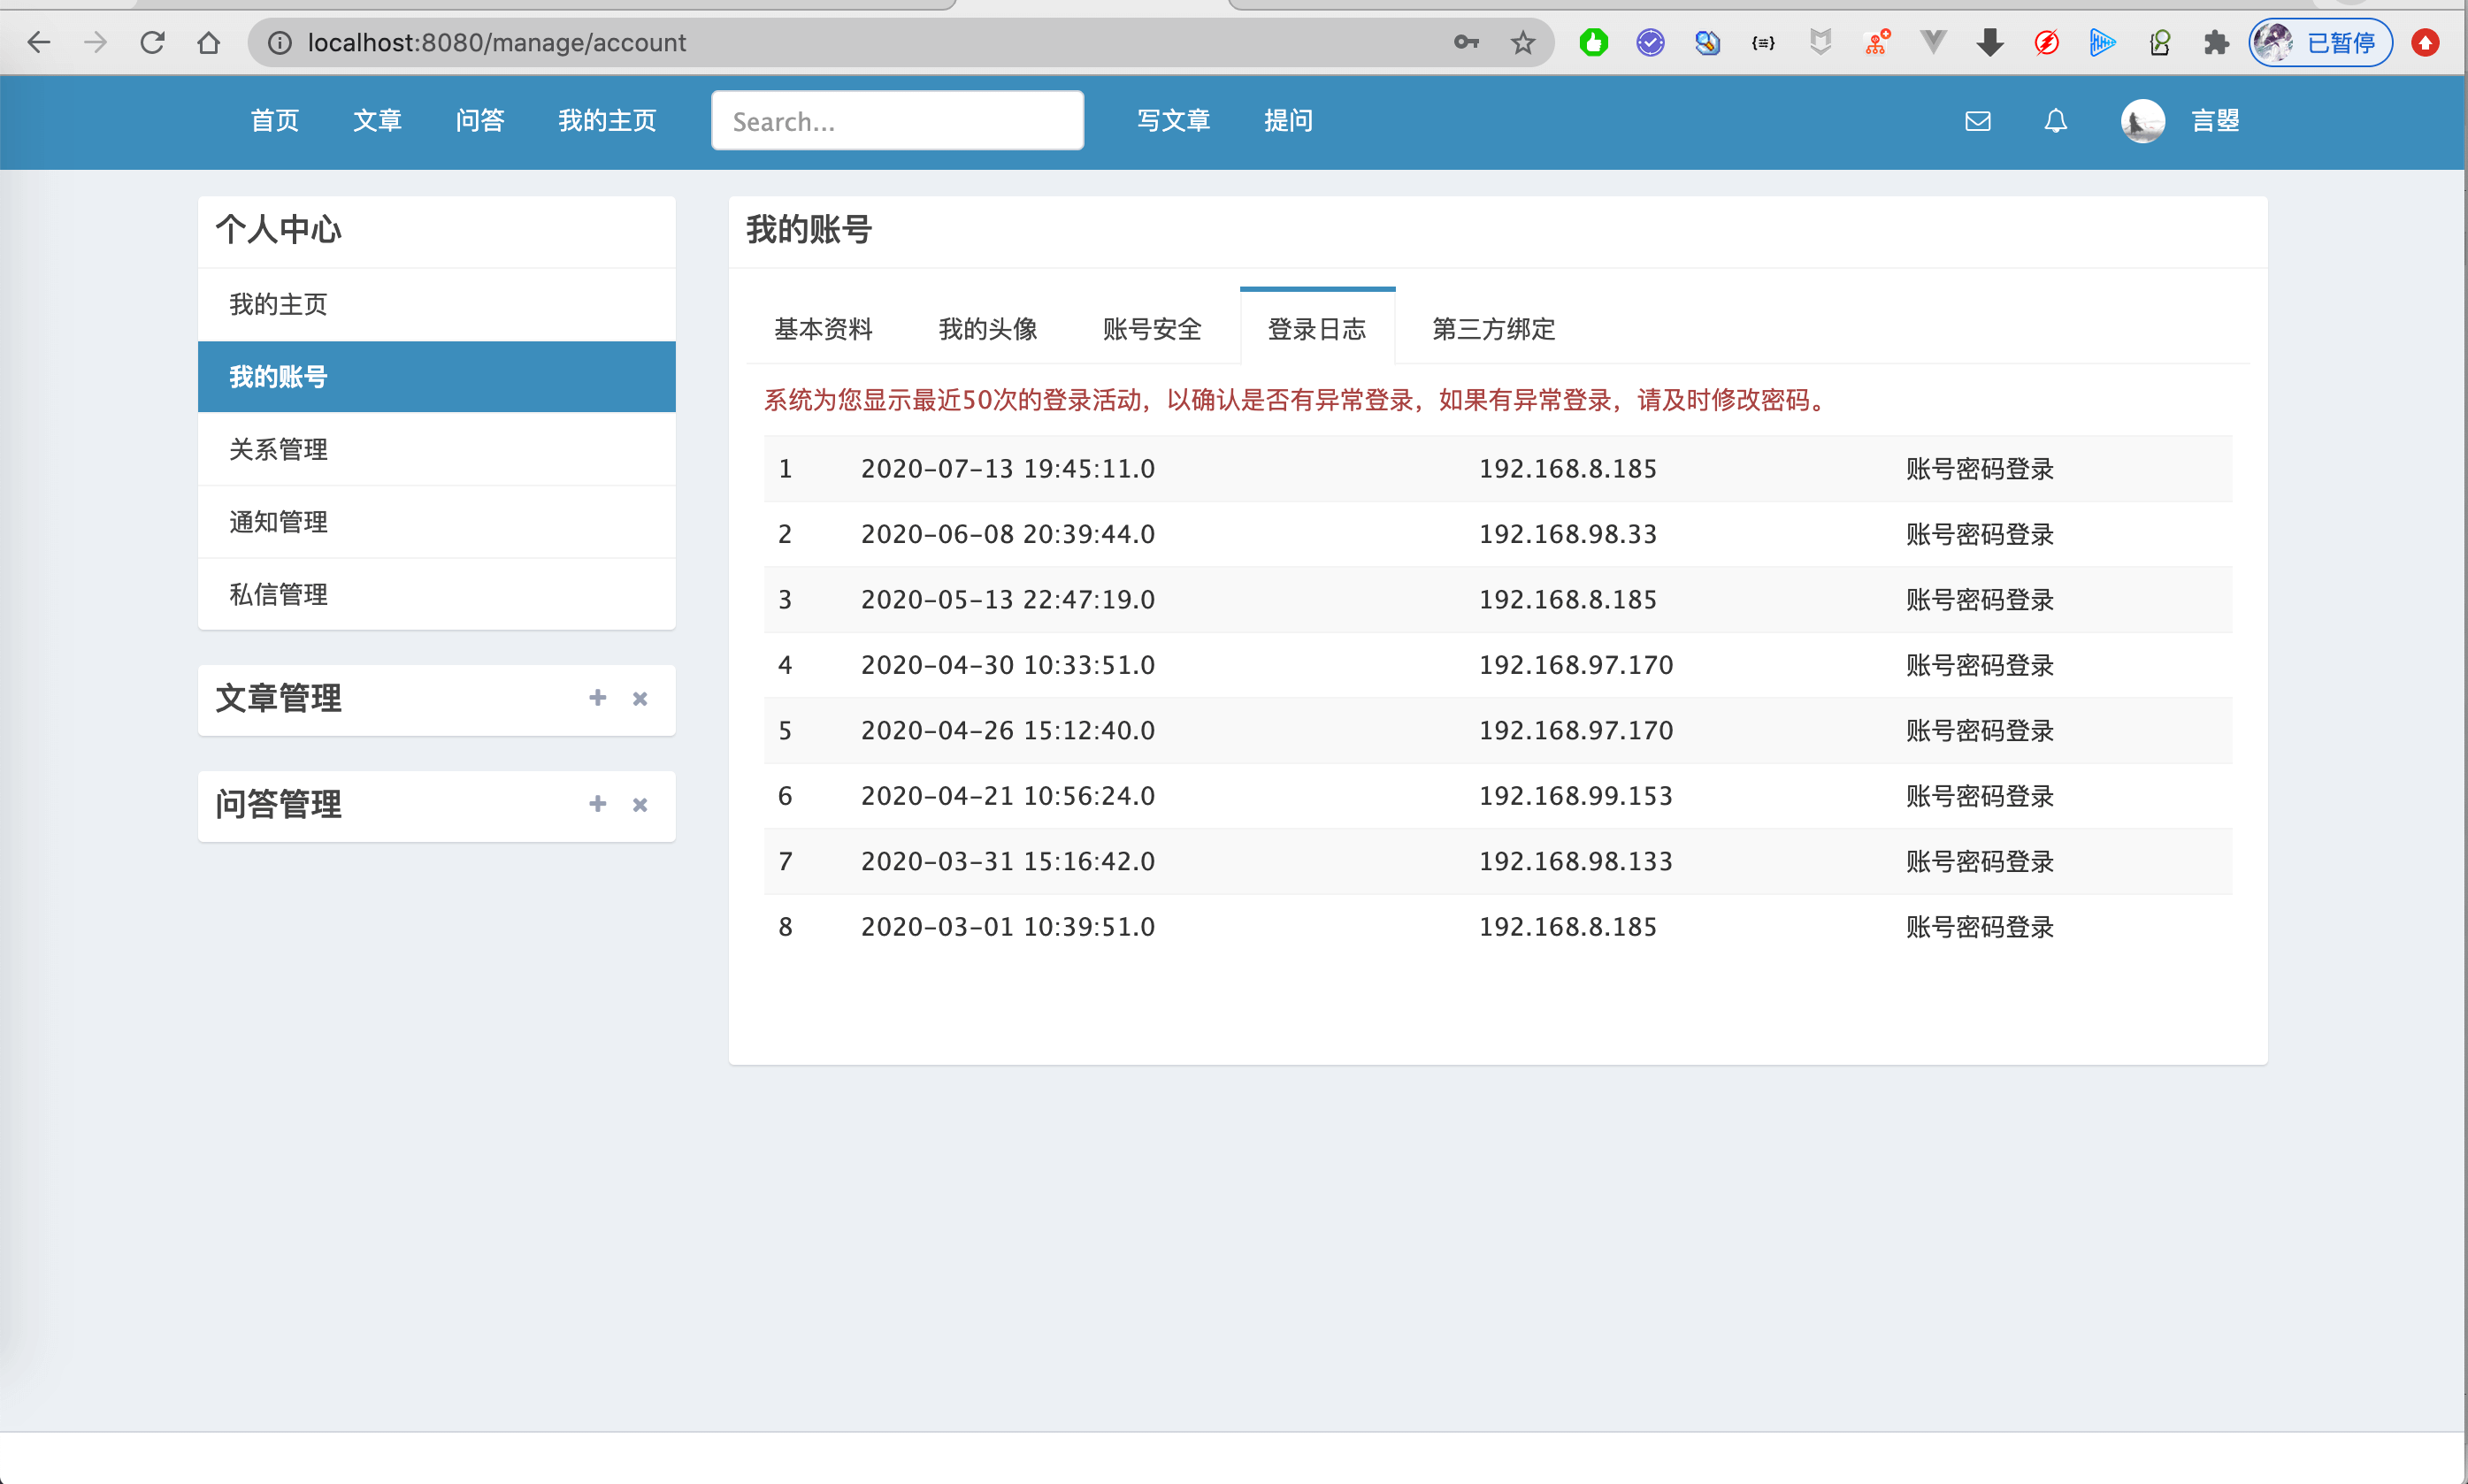Select 私信管理 in the sidebar
The width and height of the screenshot is (2468, 1484).
click(278, 594)
